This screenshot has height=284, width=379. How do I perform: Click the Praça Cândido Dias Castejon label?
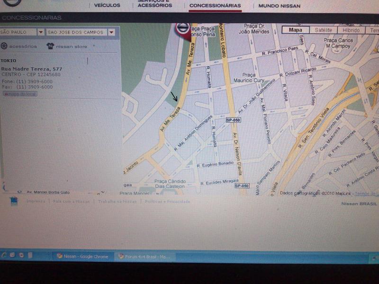click(170, 184)
